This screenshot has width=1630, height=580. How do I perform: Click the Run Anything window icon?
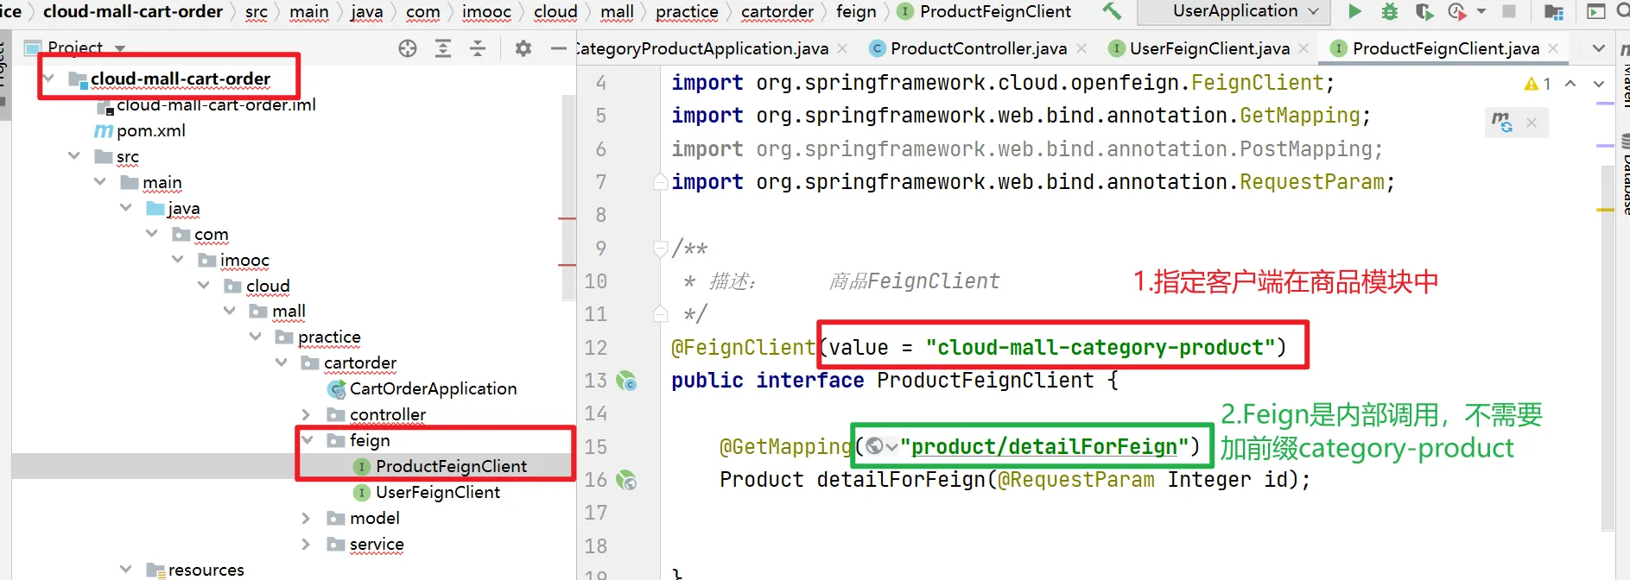coord(1596,11)
